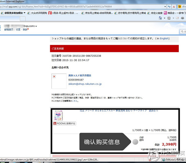Open the 换肤 skin change link
The image size is (186, 163).
click(25, 29)
